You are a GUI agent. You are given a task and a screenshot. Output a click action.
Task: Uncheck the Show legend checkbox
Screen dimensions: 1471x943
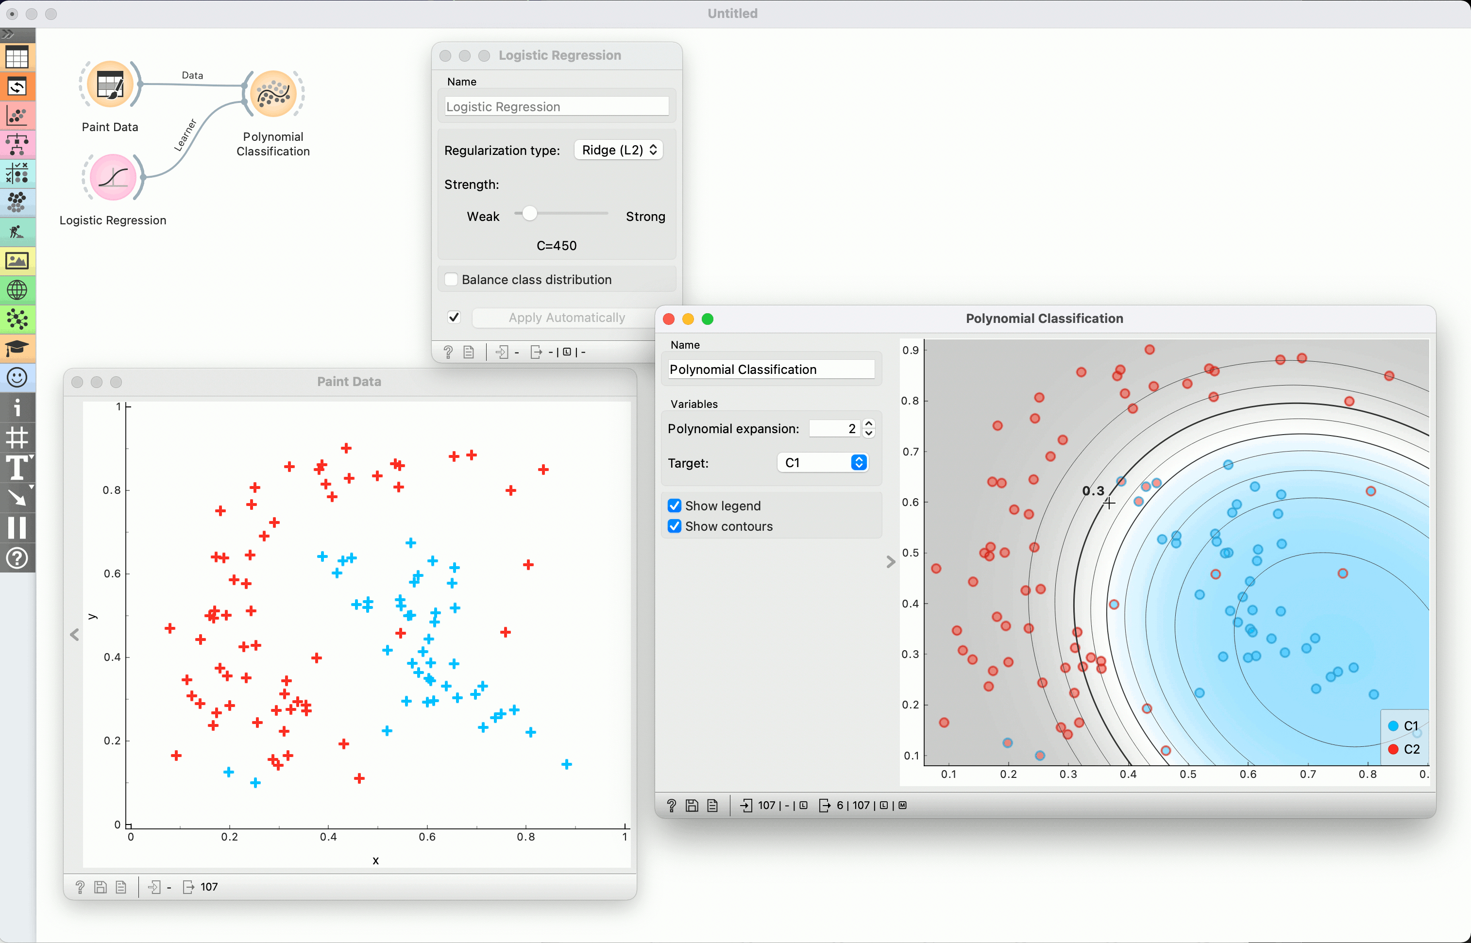pyautogui.click(x=674, y=505)
